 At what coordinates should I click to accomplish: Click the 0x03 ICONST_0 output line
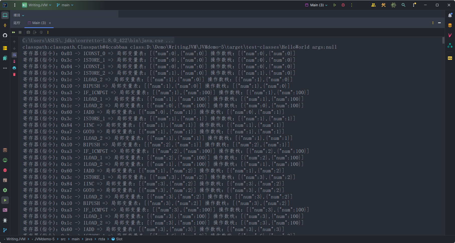pyautogui.click(x=159, y=53)
